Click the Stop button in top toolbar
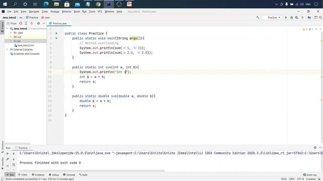The image size is (323, 181). [x=302, y=18]
